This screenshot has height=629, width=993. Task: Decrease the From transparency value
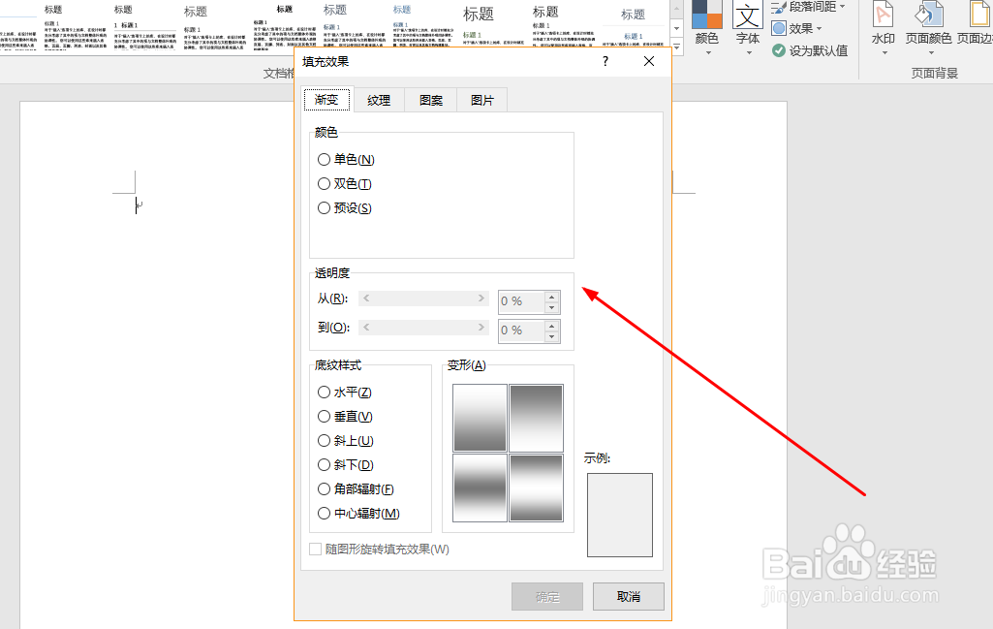tap(551, 307)
